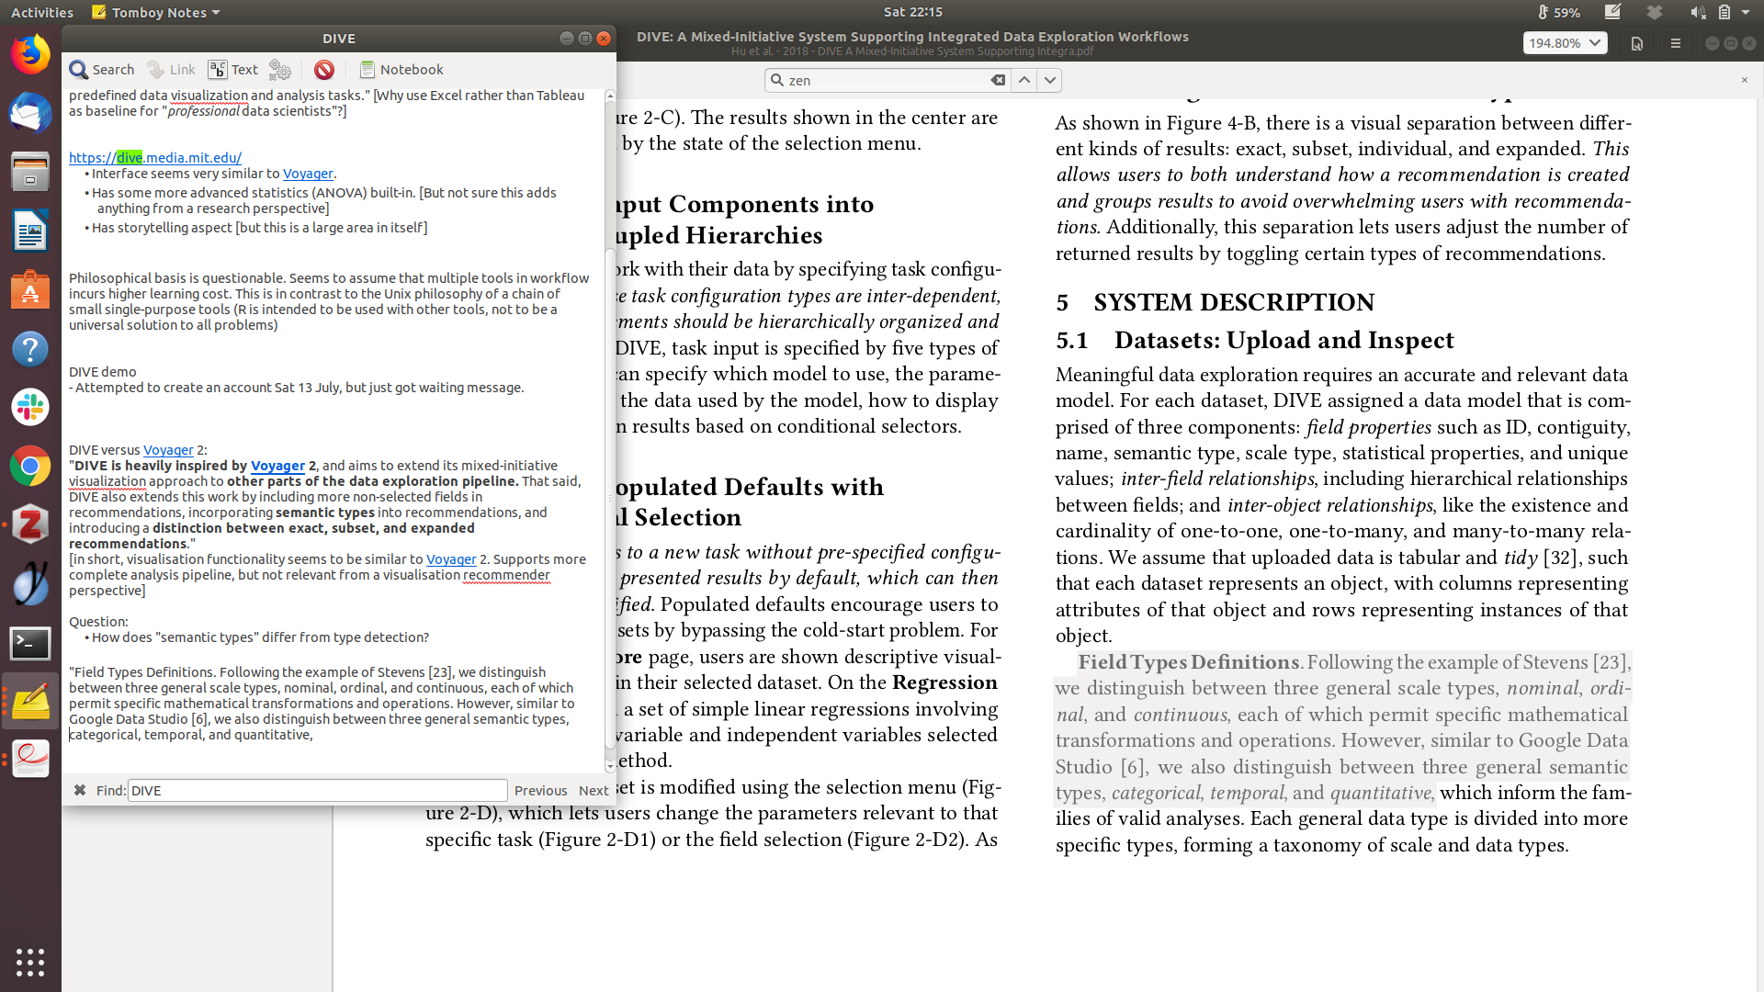This screenshot has height=992, width=1764.
Task: Click Tomboy notes tray icon in top bar
Action: coord(1612,12)
